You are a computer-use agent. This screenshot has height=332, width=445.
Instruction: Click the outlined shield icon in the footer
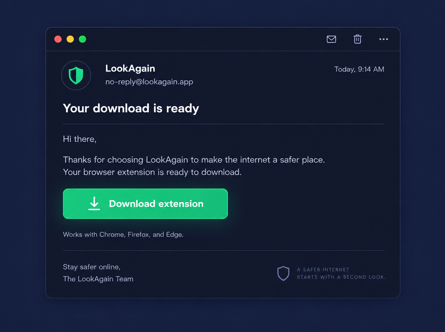(283, 273)
